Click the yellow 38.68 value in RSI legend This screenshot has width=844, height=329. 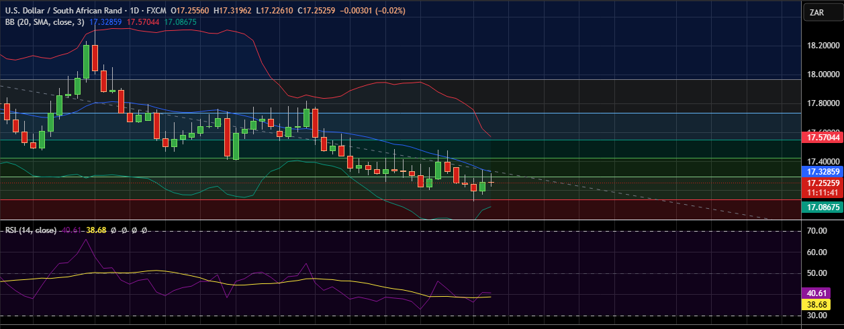pyautogui.click(x=97, y=230)
